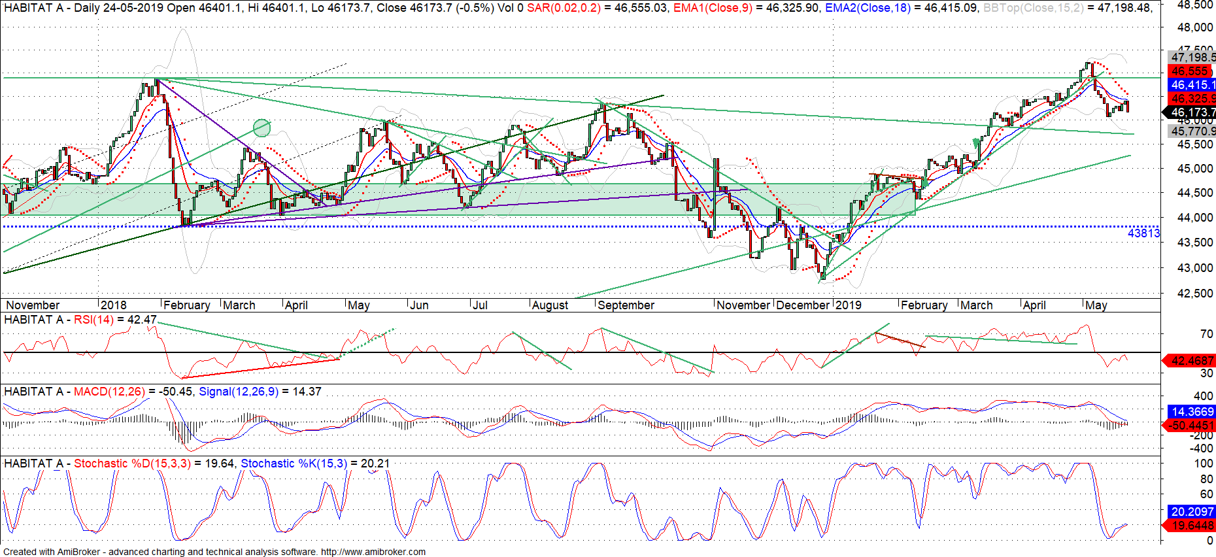Screen dimensions: 1216x557
Task: Click the Stochastic 60 axis label
Action: coord(1207,495)
